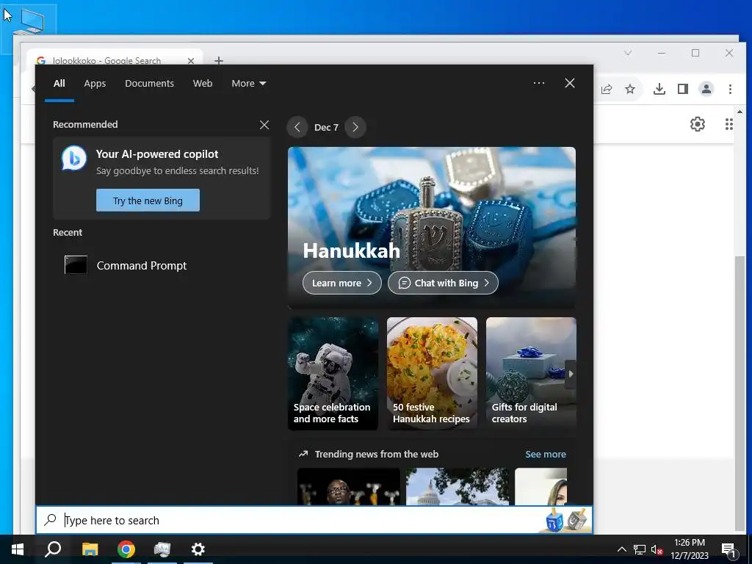Click the Type here to search field
752x564 pixels.
click(x=314, y=520)
